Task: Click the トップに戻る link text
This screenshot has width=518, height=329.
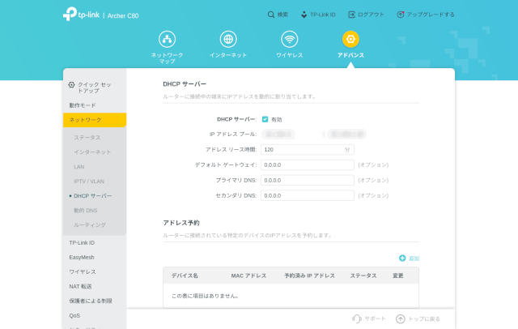Action: point(424,319)
